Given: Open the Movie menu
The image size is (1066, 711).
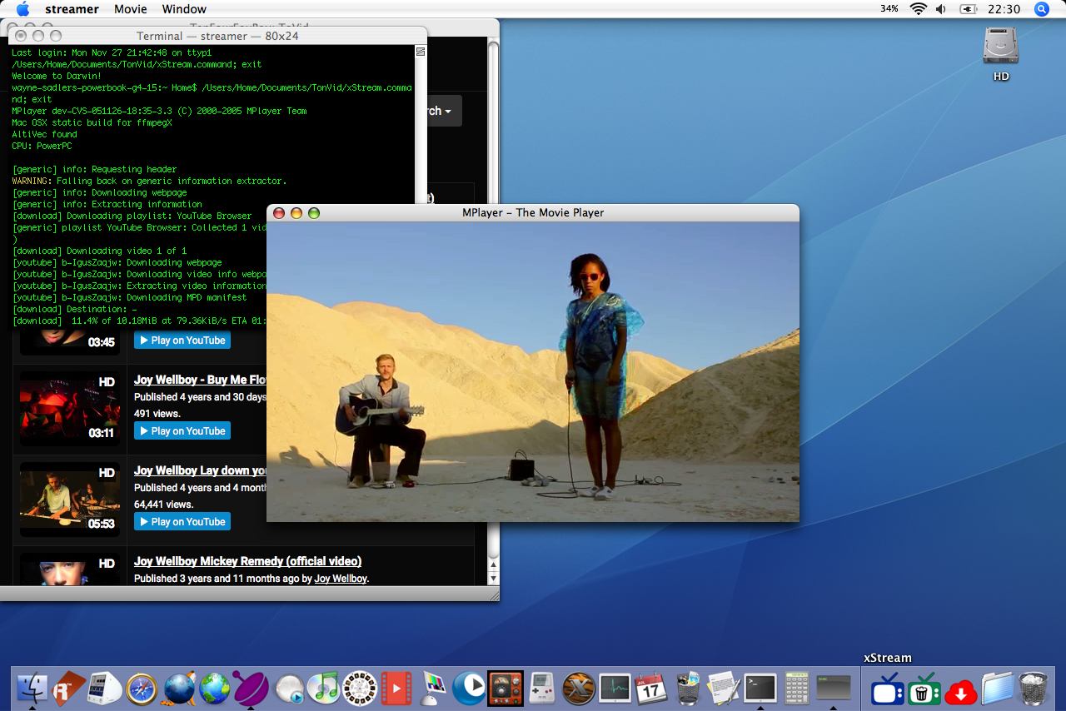Looking at the screenshot, I should coord(130,9).
